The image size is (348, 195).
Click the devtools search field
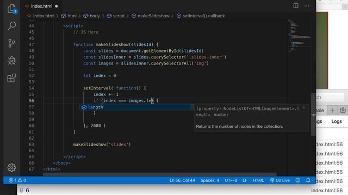click(x=330, y=97)
